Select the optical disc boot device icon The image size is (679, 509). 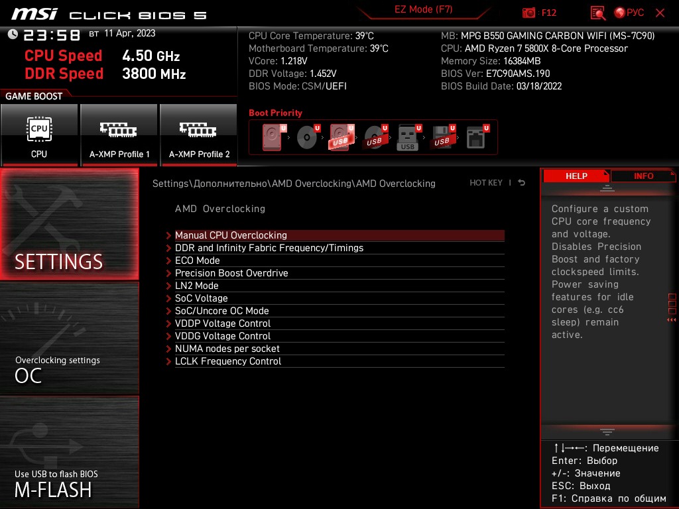pyautogui.click(x=308, y=137)
